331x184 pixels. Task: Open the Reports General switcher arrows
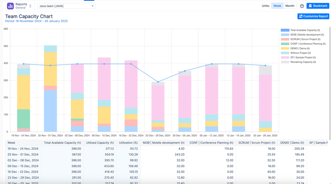coord(30,6)
